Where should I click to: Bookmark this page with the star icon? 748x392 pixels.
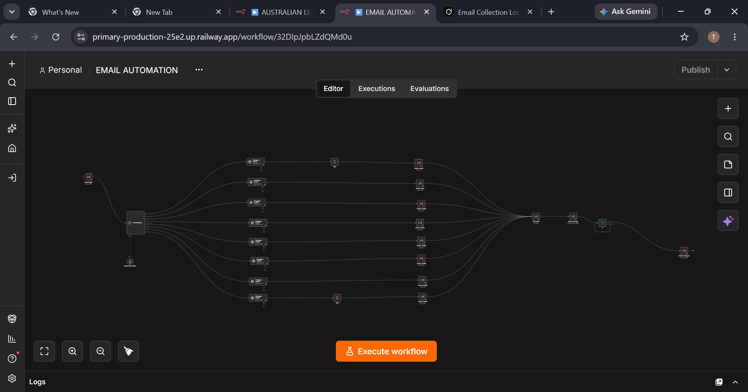point(684,37)
